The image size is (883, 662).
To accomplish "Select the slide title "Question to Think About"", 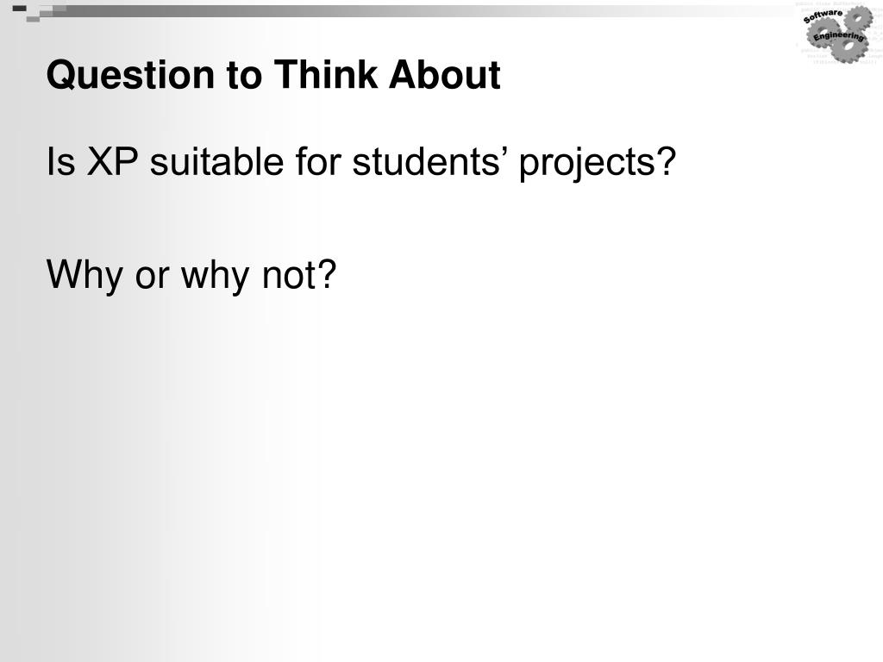I will (273, 75).
